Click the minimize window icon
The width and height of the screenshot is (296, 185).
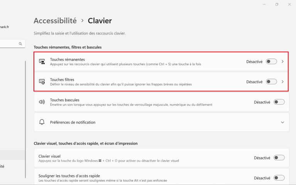264,4
